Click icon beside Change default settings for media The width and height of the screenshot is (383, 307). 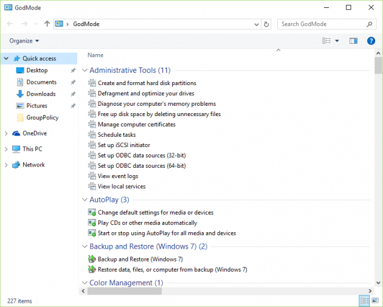[92, 212]
